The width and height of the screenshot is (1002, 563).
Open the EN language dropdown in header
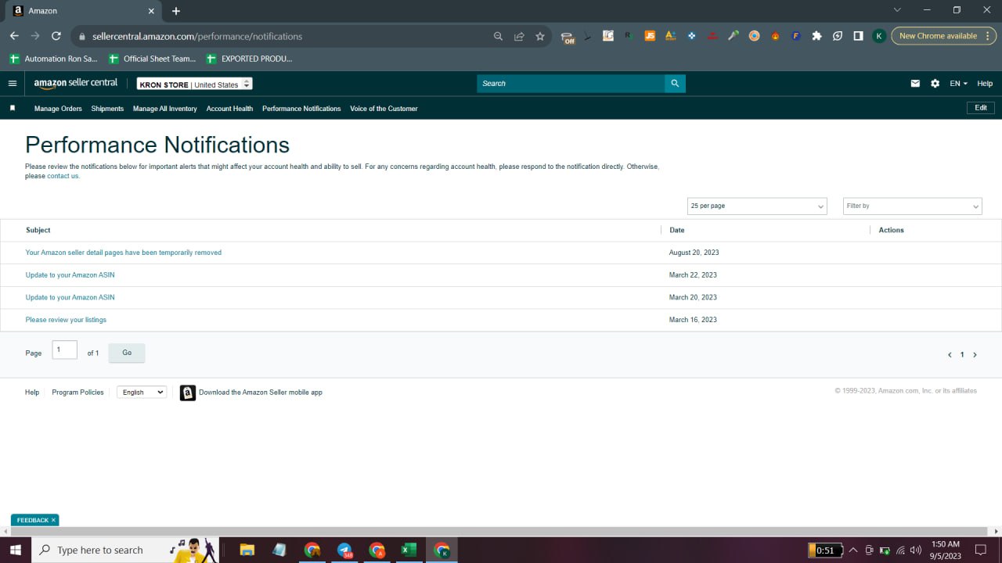(x=959, y=84)
